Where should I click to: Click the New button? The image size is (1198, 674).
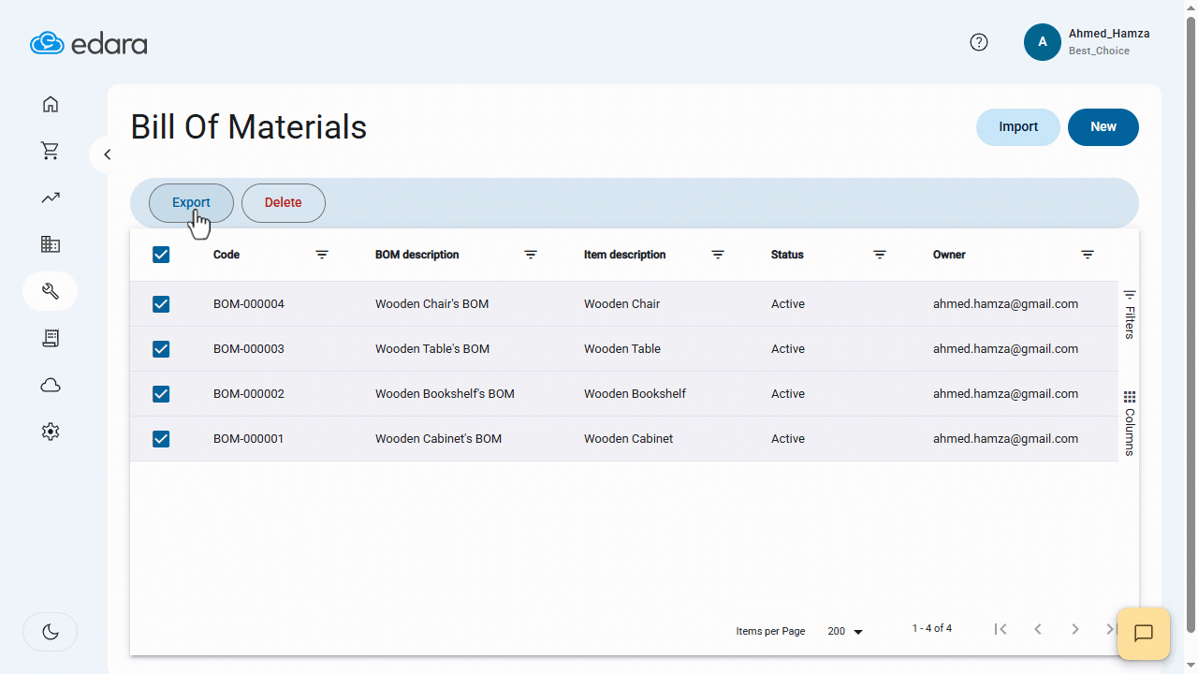coord(1103,127)
